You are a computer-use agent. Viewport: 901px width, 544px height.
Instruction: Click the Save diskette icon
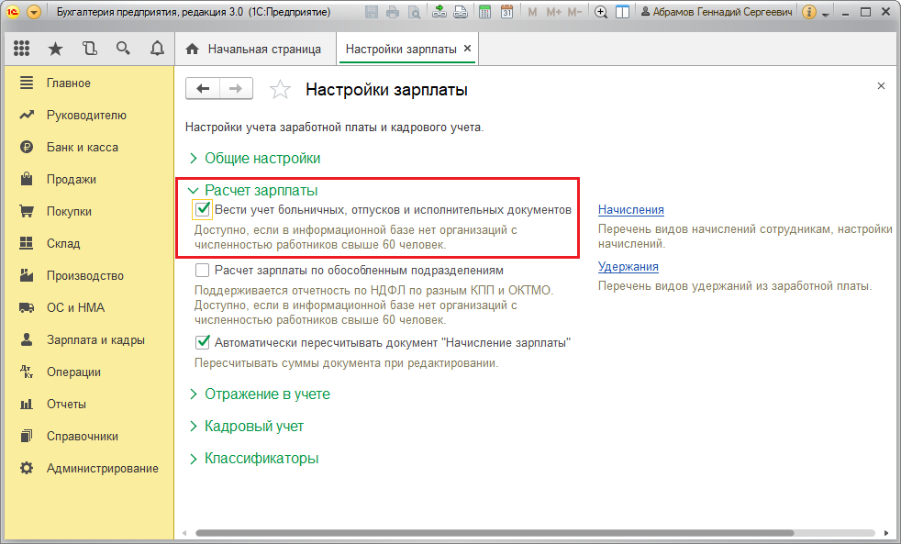[372, 12]
